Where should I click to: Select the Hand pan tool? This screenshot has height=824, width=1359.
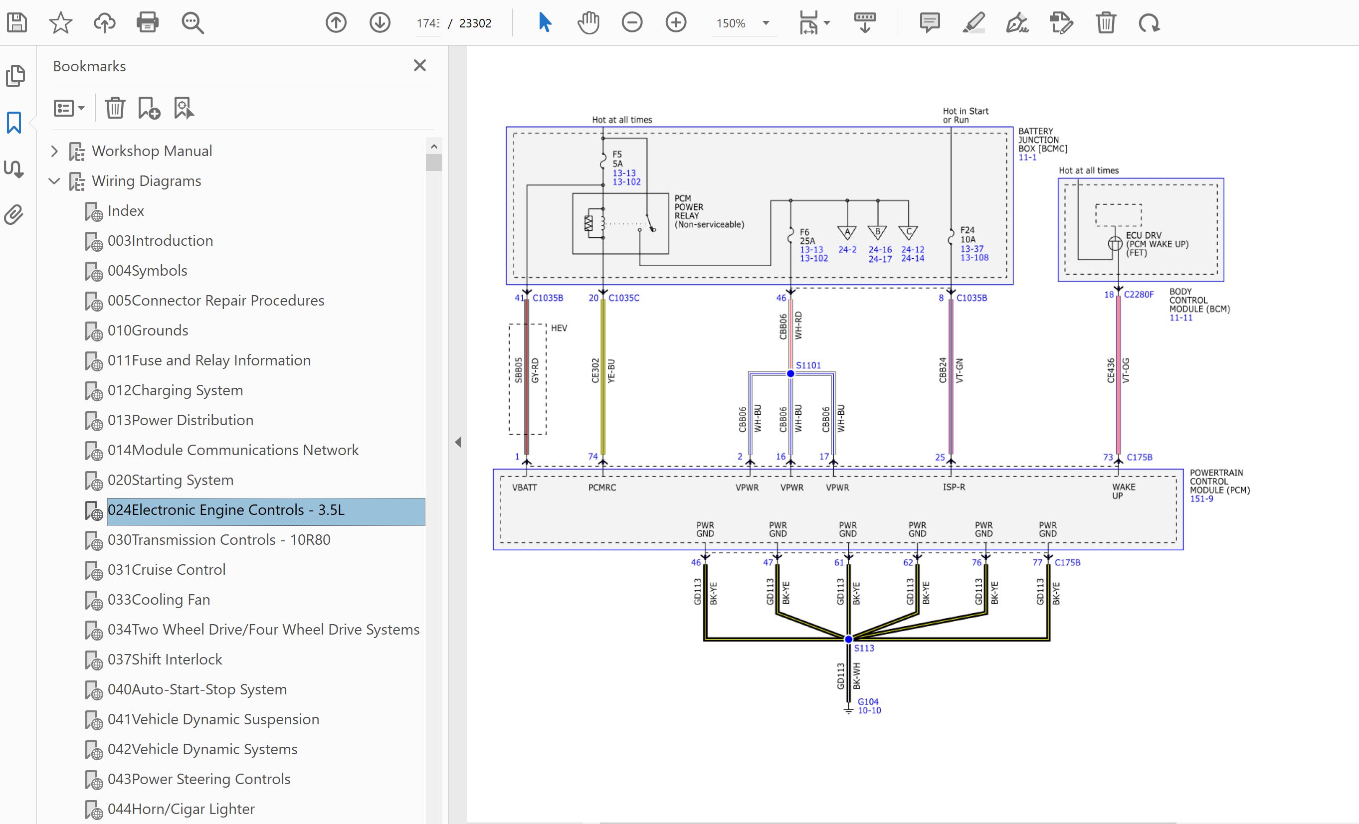coord(588,22)
